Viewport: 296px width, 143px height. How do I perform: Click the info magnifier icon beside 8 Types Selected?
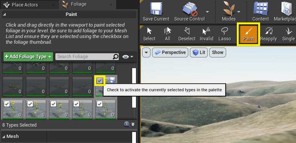tap(127, 124)
